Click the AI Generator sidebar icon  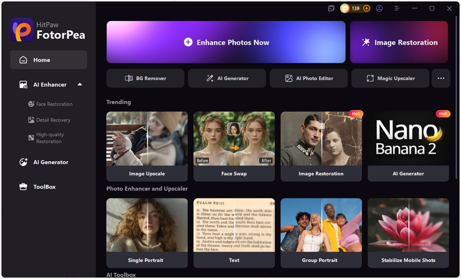[23, 162]
